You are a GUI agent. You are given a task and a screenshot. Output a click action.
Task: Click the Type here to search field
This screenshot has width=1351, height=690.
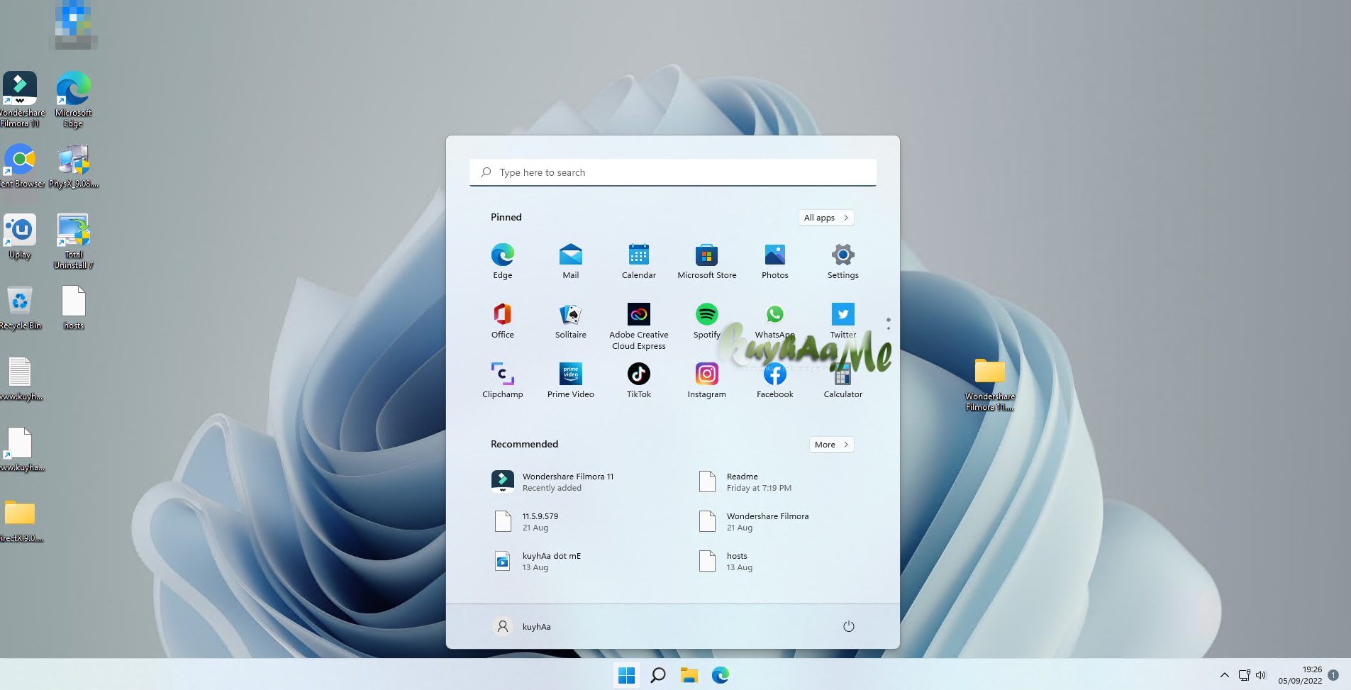tap(672, 172)
